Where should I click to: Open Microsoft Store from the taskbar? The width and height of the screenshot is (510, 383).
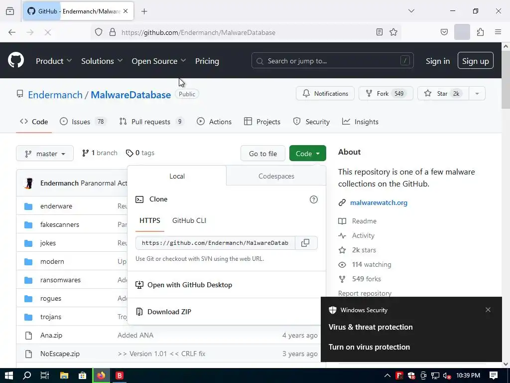(x=83, y=376)
